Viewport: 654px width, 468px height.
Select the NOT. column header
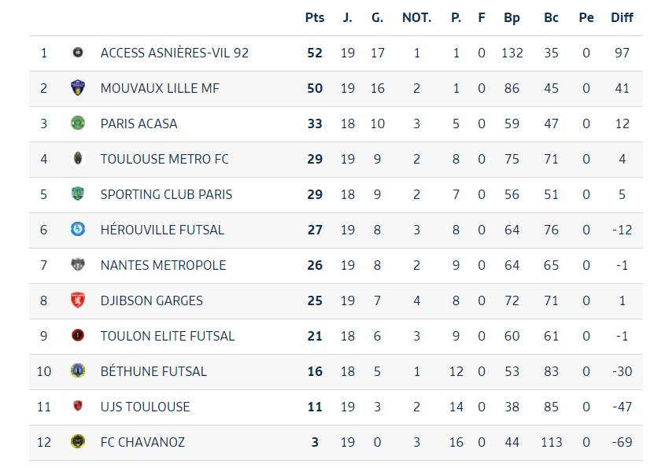(416, 17)
